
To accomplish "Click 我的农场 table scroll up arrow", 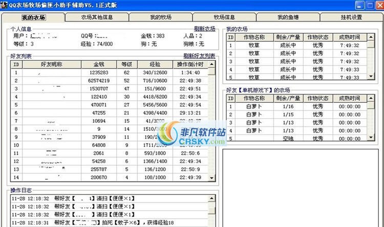I will (371, 37).
